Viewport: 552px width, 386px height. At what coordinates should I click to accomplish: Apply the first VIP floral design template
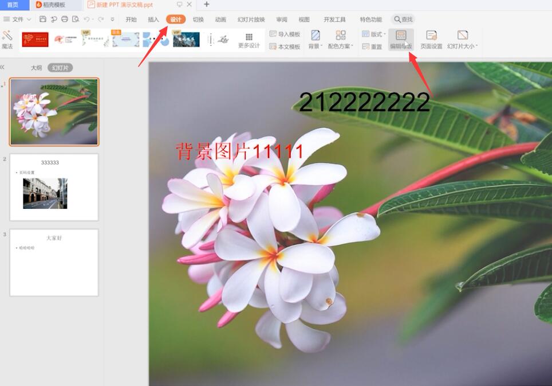(x=95, y=40)
